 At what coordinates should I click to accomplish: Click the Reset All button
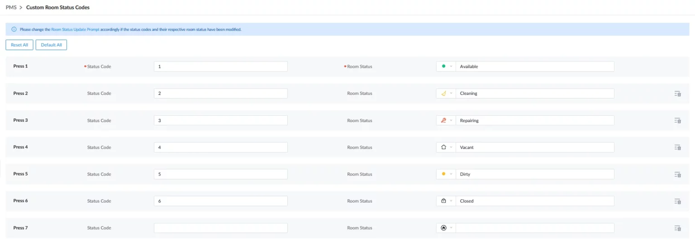point(19,45)
